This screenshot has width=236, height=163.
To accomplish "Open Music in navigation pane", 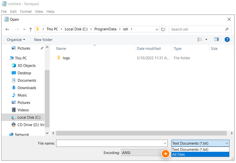I will [x=22, y=95].
